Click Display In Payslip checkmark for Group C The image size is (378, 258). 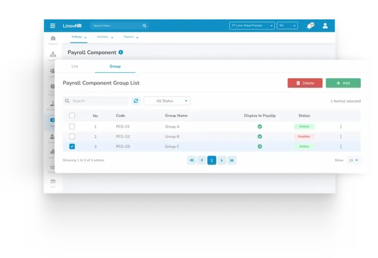point(260,146)
